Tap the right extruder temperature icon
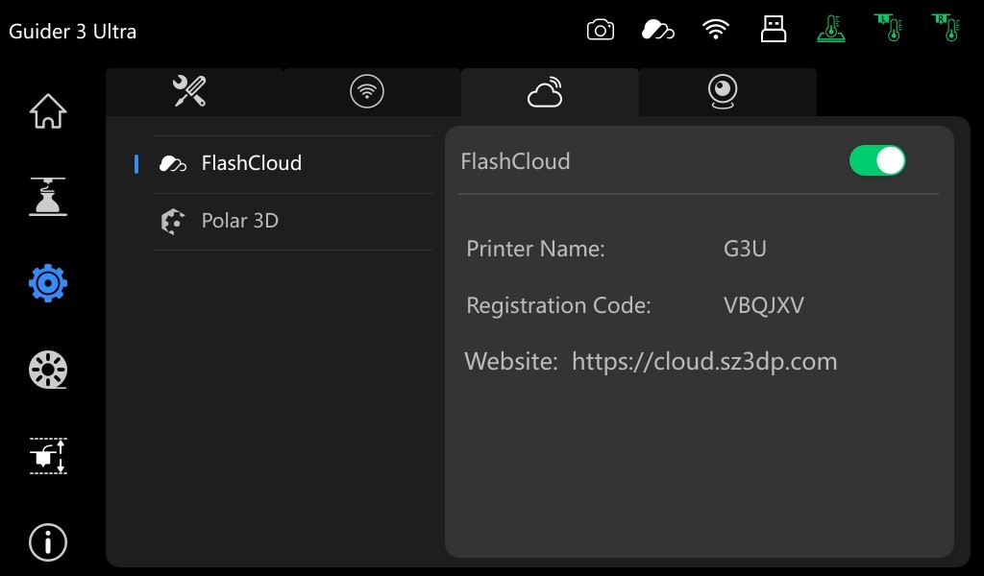The width and height of the screenshot is (984, 576). (x=947, y=28)
